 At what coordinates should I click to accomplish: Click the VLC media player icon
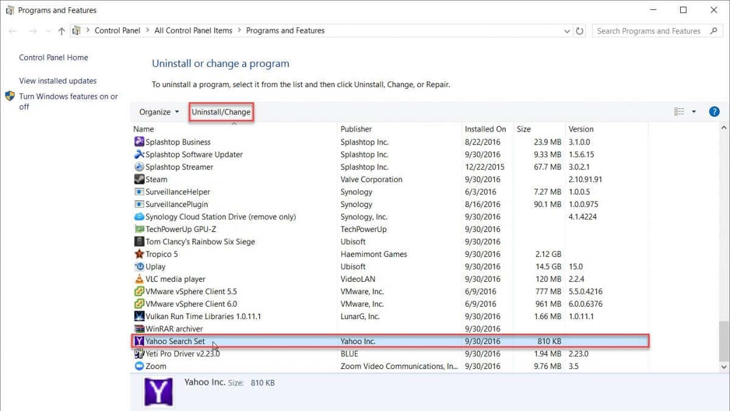click(x=141, y=279)
